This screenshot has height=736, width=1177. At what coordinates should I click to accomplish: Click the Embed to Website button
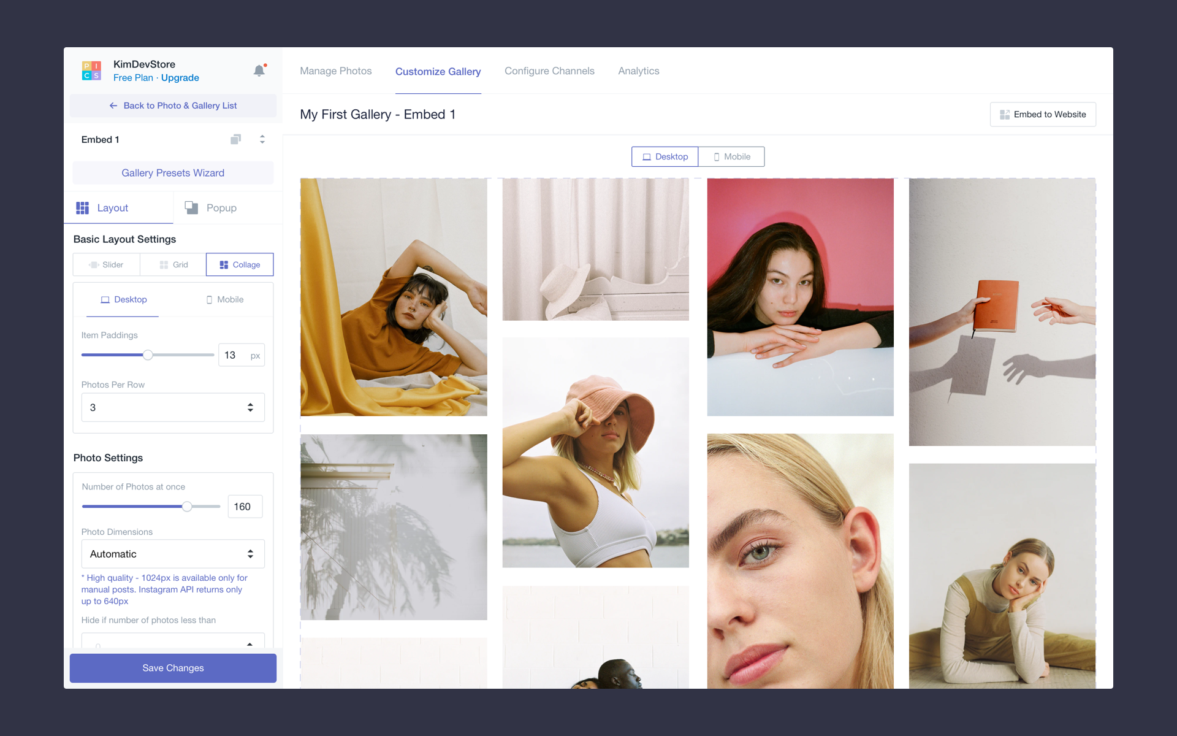point(1043,115)
